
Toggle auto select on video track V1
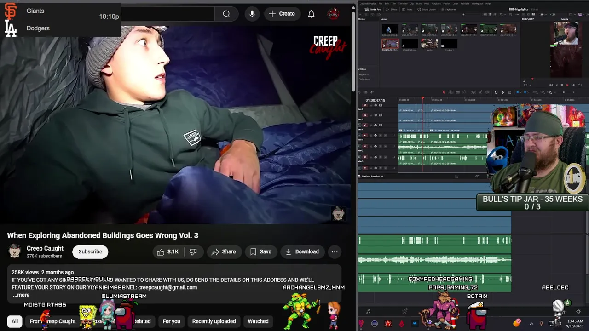pos(375,125)
